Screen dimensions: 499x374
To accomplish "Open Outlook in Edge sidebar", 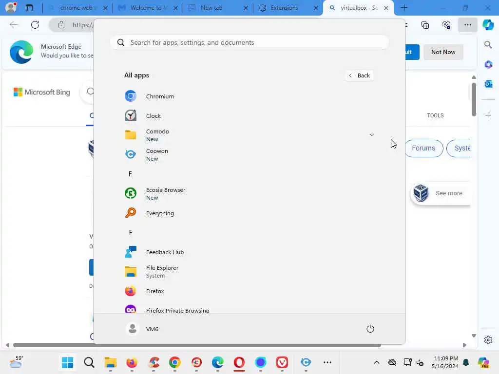I will (x=488, y=84).
